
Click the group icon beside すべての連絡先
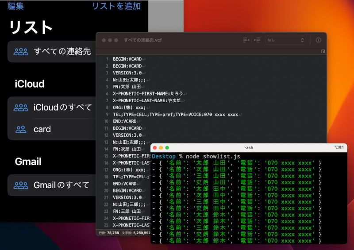click(x=21, y=51)
